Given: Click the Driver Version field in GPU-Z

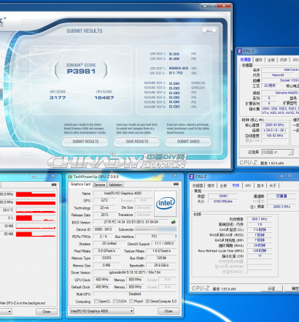Looking at the screenshot, I should point(135,272).
